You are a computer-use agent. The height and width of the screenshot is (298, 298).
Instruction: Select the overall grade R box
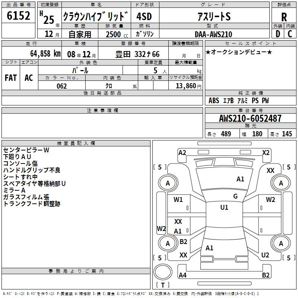coord(284,17)
